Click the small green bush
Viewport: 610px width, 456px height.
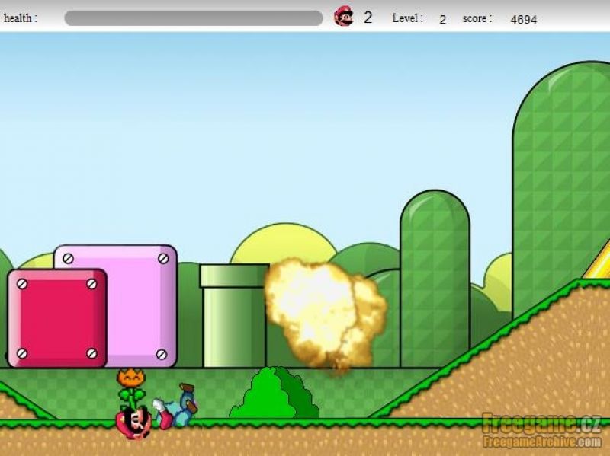[x=274, y=392]
